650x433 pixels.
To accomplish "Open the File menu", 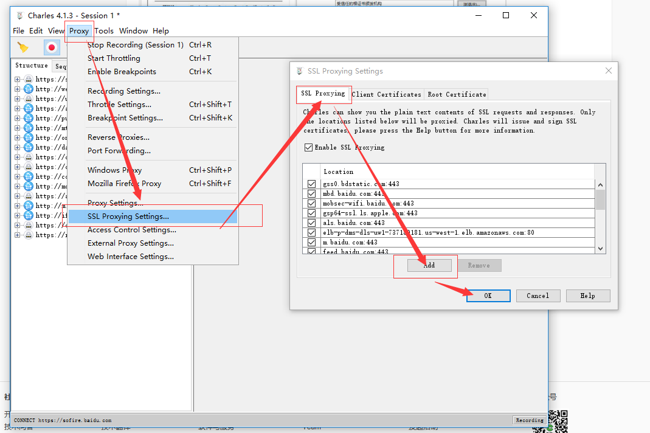I will 18,30.
